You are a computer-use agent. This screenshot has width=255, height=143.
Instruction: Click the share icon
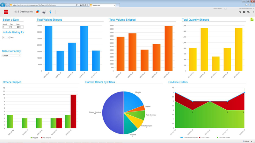[240, 12]
